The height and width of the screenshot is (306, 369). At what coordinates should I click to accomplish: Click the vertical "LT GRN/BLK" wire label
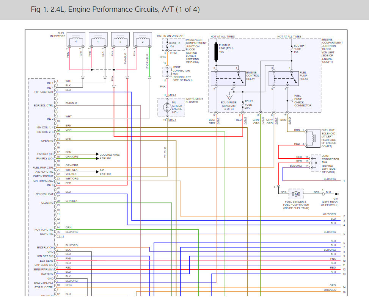[147, 62]
